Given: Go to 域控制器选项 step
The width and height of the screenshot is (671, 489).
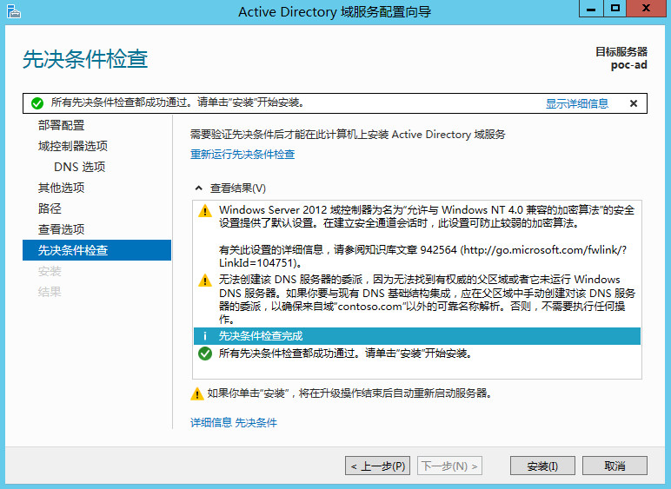Looking at the screenshot, I should pos(73,146).
